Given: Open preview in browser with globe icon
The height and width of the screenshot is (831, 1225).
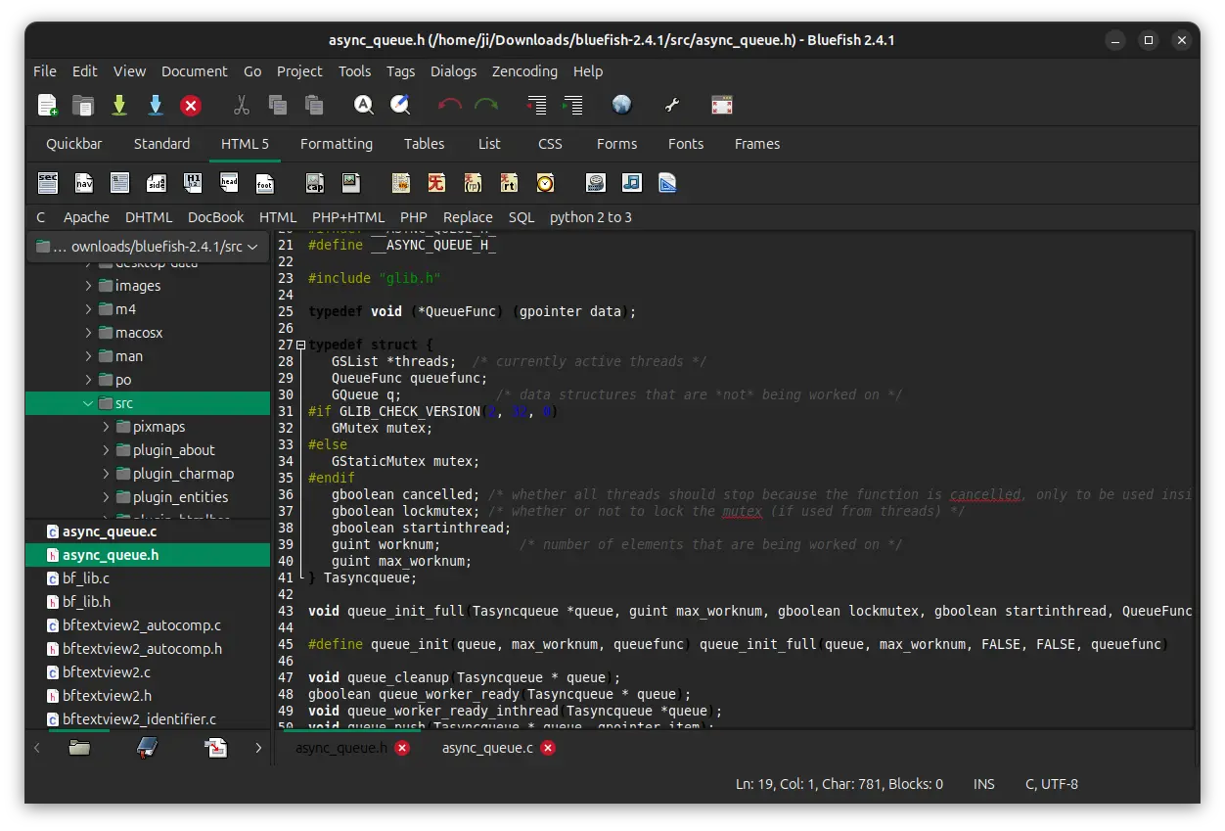Looking at the screenshot, I should pos(621,106).
